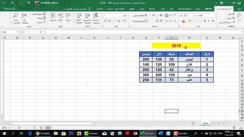
Task: Click the Borders icon
Action: click(x=197, y=21)
